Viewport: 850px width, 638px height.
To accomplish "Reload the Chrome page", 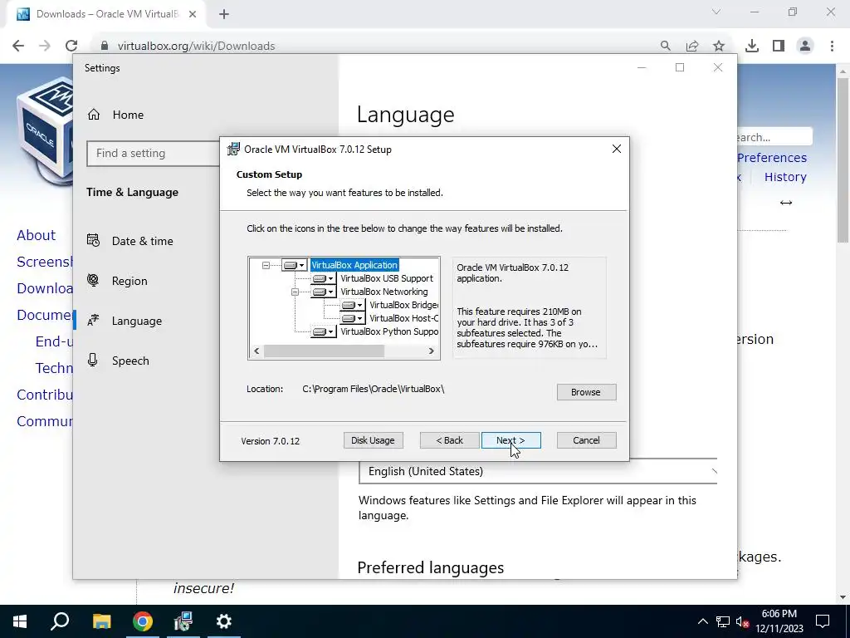I will point(71,47).
